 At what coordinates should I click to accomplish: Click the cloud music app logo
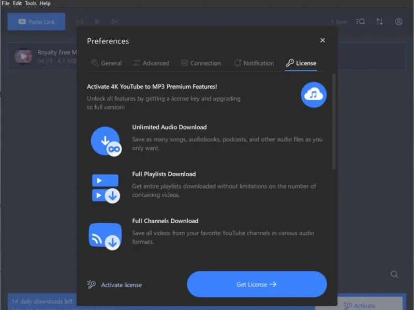pyautogui.click(x=314, y=95)
